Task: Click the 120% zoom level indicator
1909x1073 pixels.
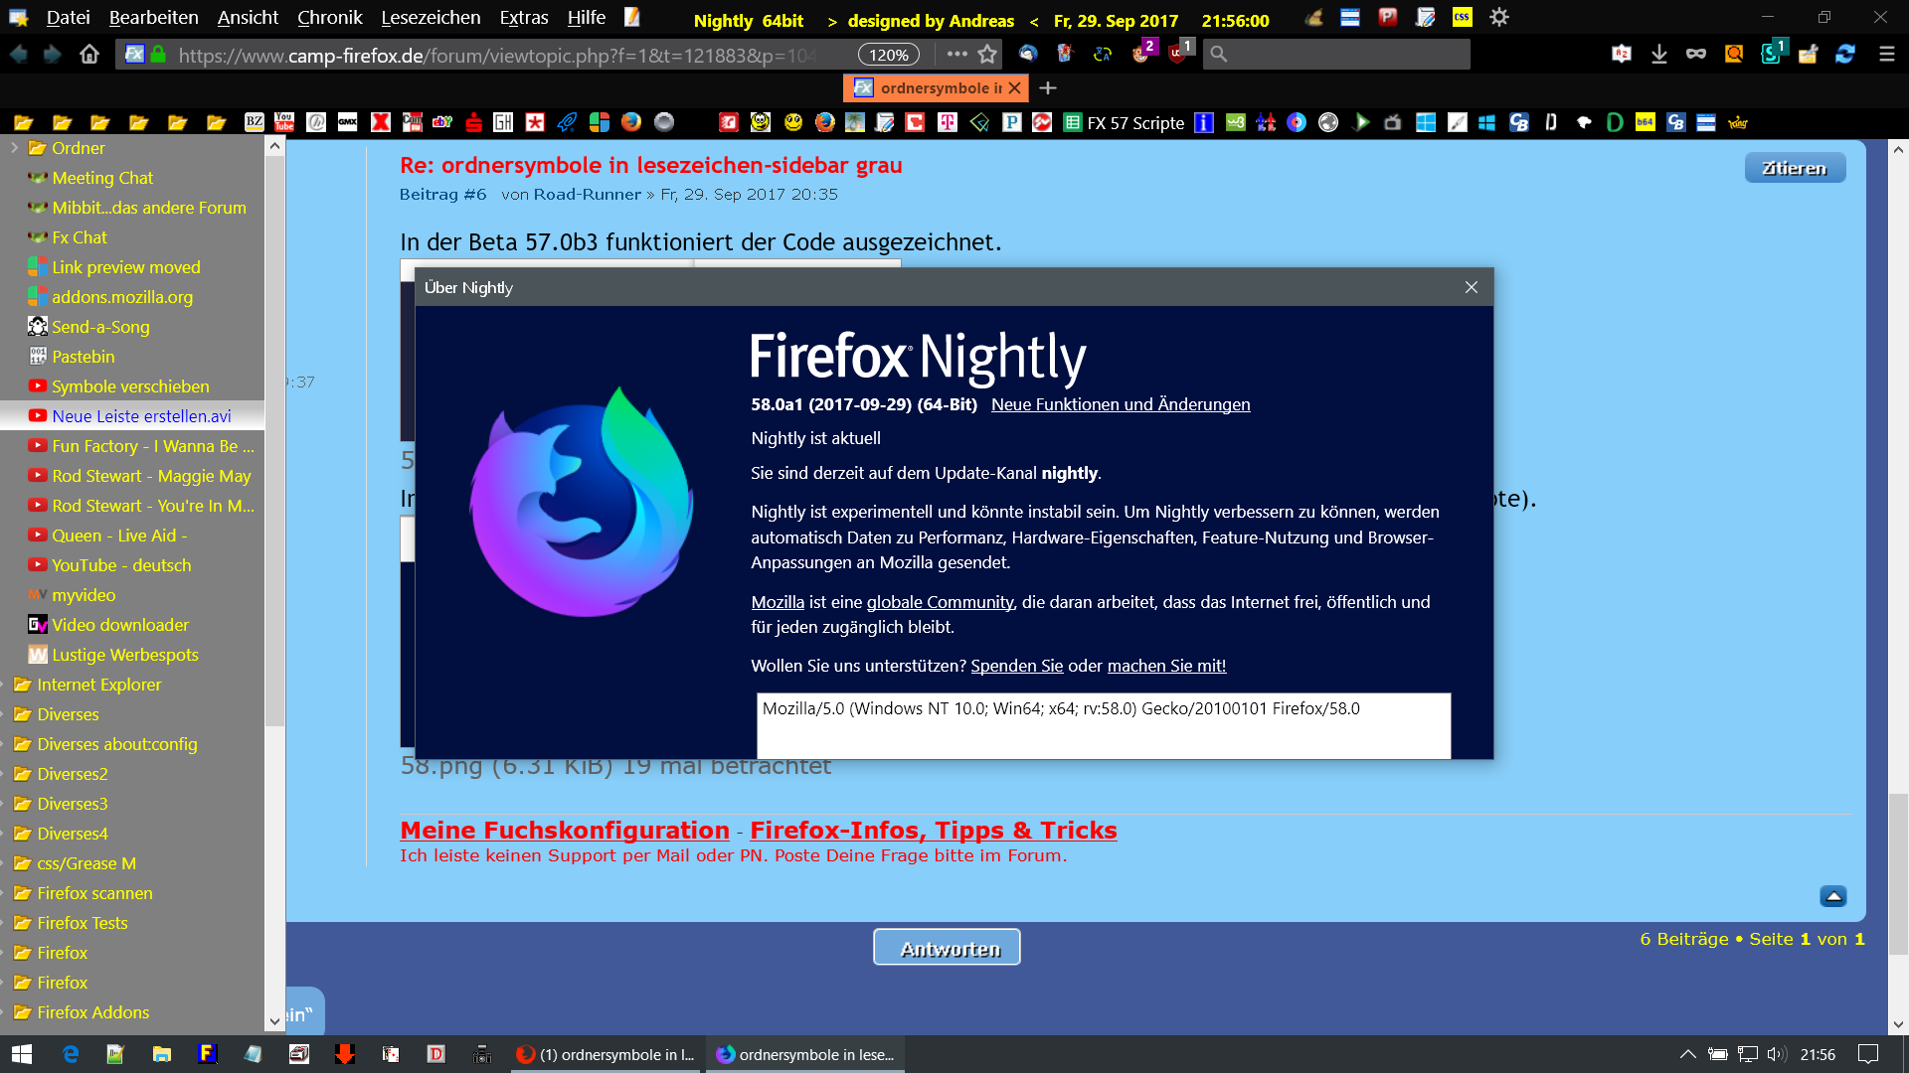Action: [x=888, y=55]
